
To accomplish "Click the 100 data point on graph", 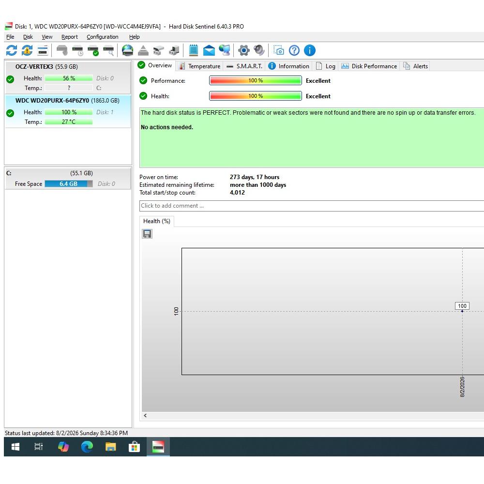I will click(462, 311).
